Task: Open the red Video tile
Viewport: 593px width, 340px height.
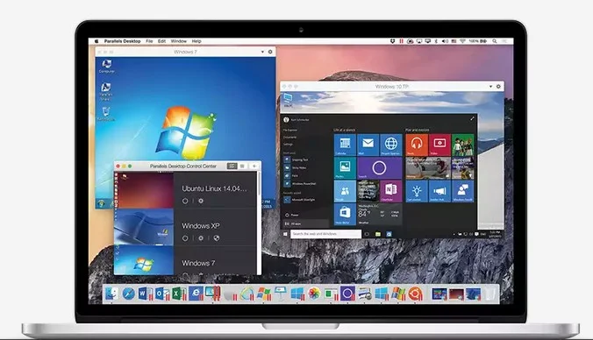Action: tap(439, 145)
